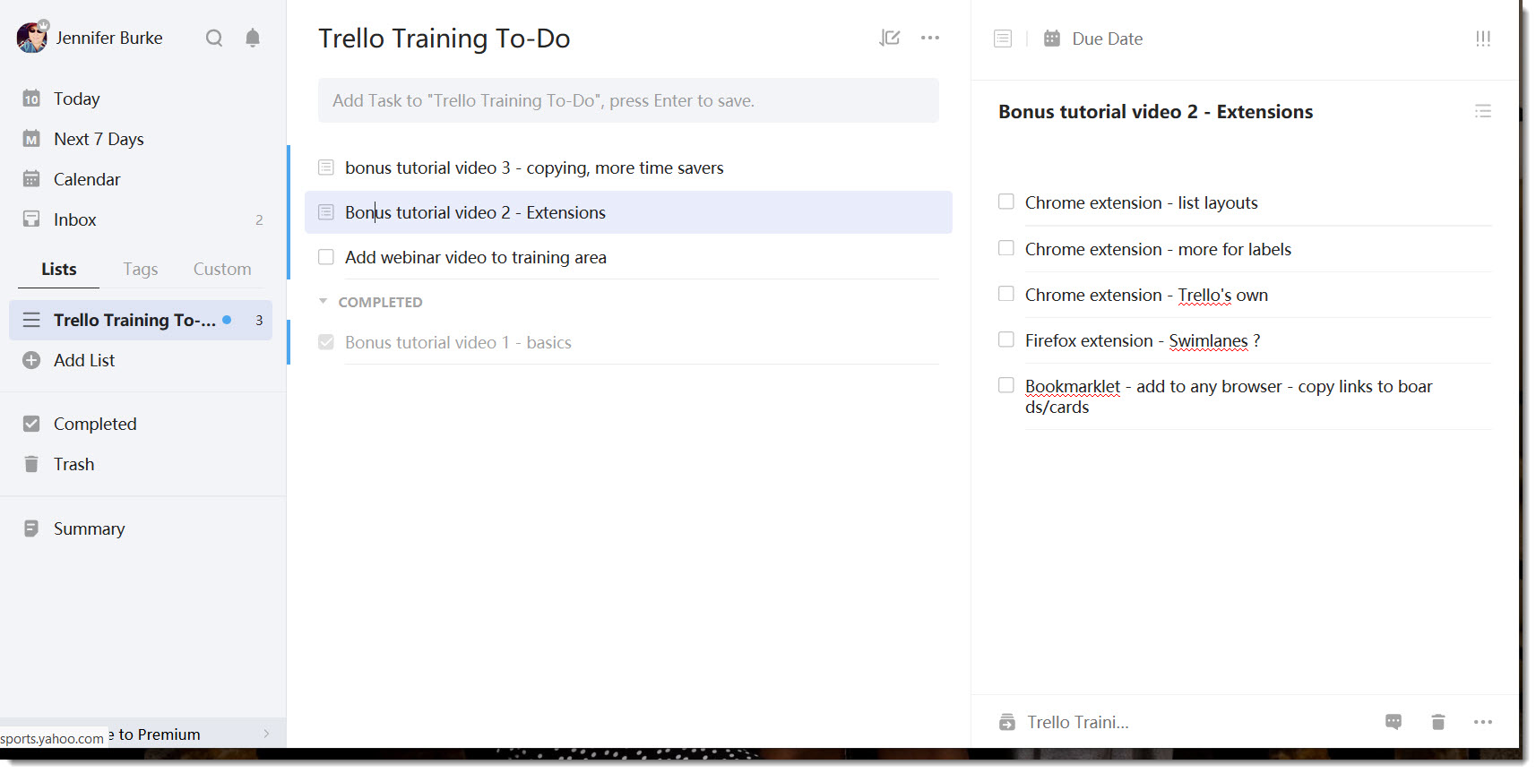Open the comments icon in detail footer
This screenshot has height=773, width=1536.
pyautogui.click(x=1394, y=722)
